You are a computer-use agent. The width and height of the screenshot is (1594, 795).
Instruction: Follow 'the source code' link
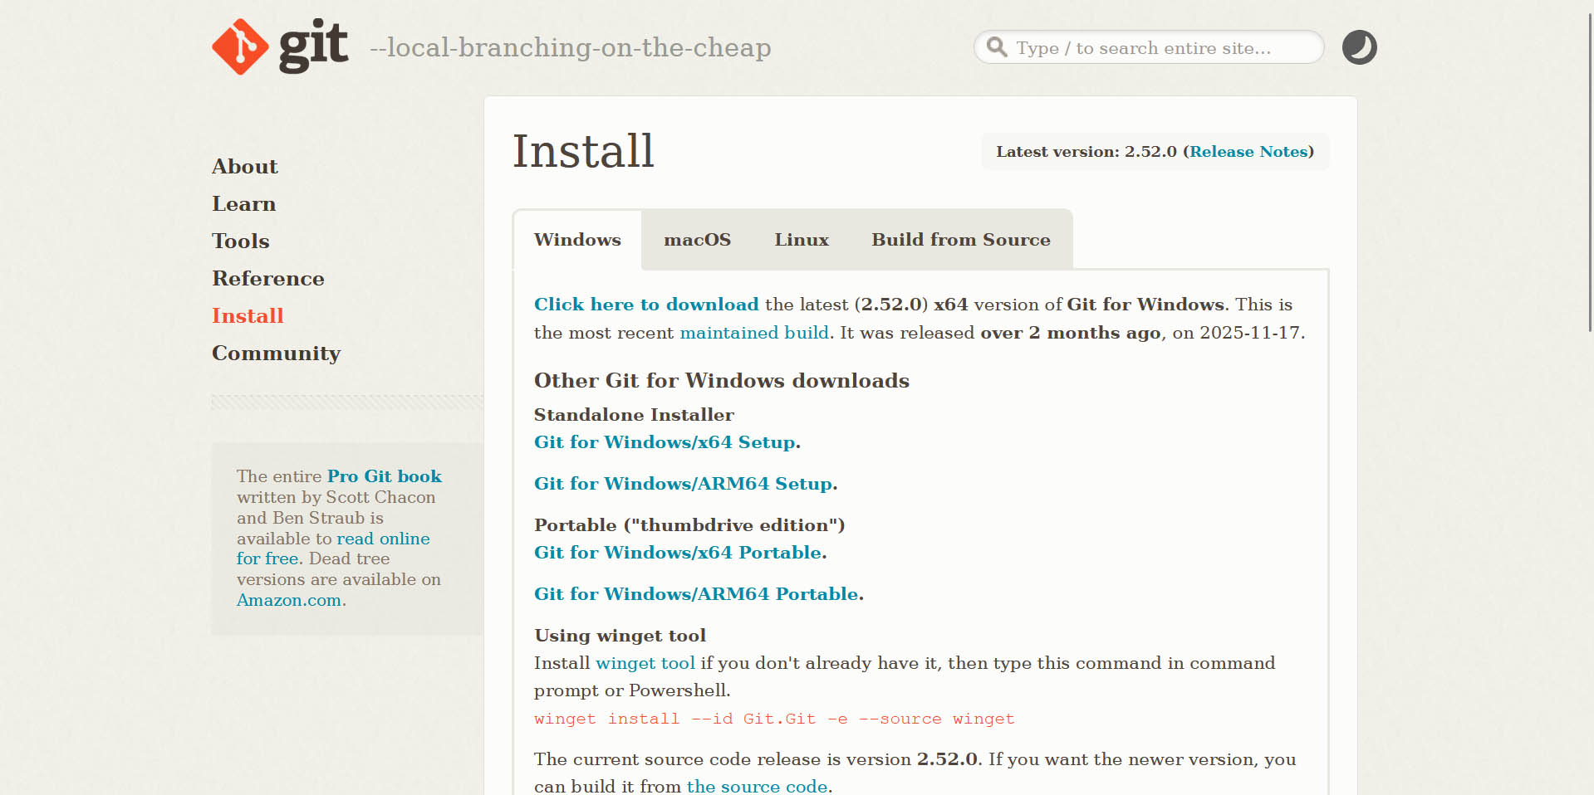click(758, 786)
